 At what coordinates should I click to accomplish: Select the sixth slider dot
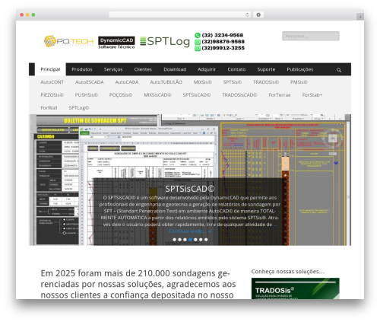point(201,240)
